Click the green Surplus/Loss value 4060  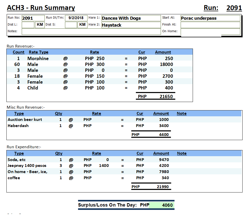161,205
